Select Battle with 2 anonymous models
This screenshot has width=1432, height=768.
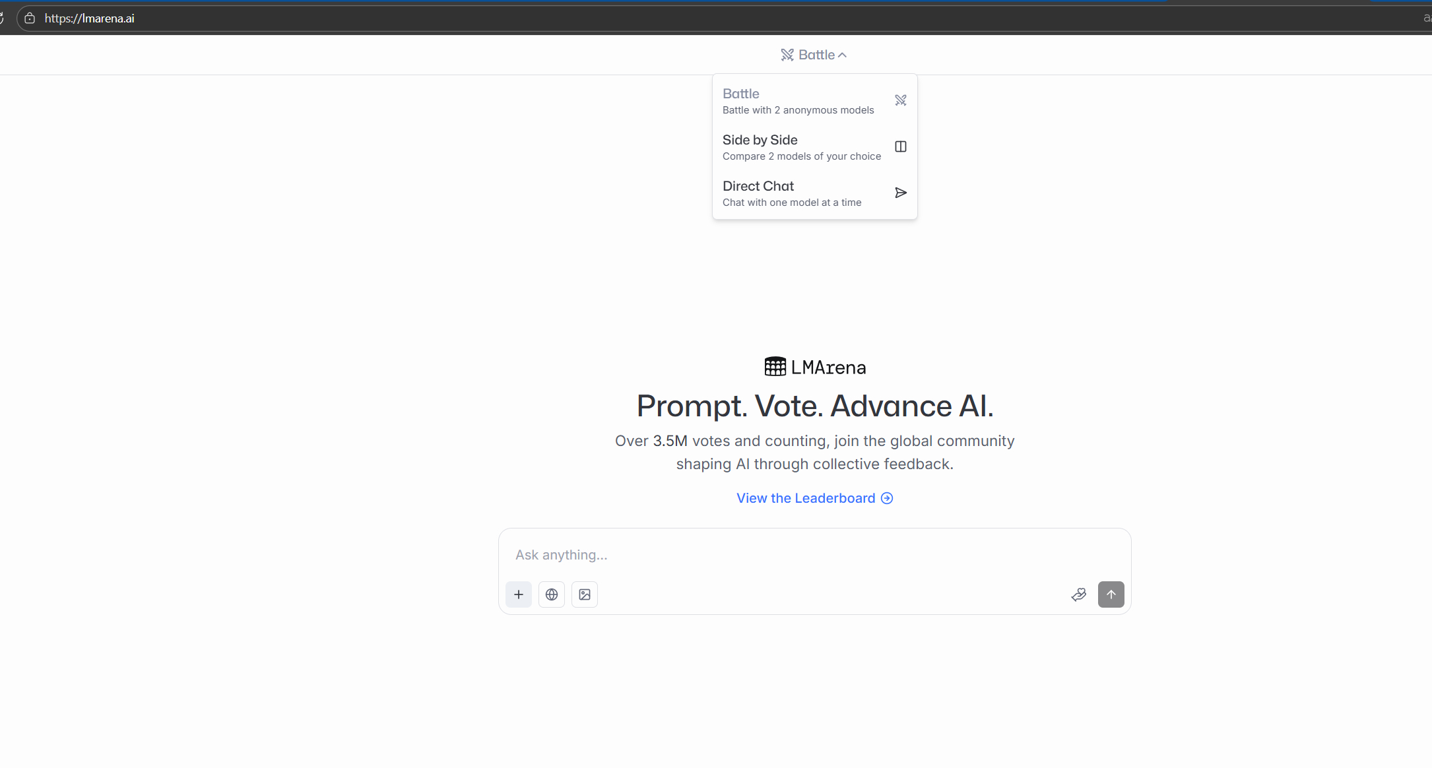pyautogui.click(x=814, y=100)
